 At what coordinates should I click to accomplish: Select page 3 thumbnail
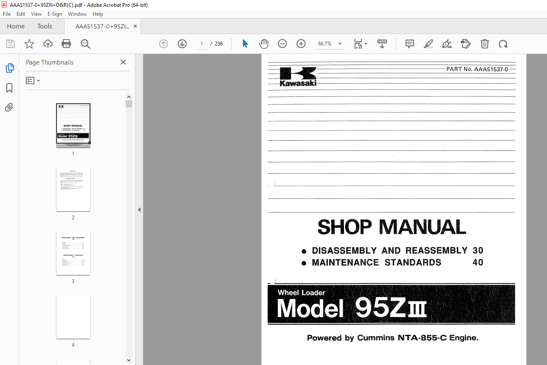point(73,253)
